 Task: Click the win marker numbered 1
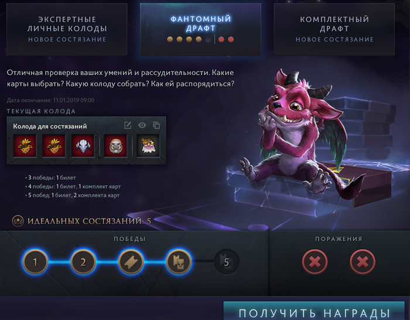(x=35, y=262)
